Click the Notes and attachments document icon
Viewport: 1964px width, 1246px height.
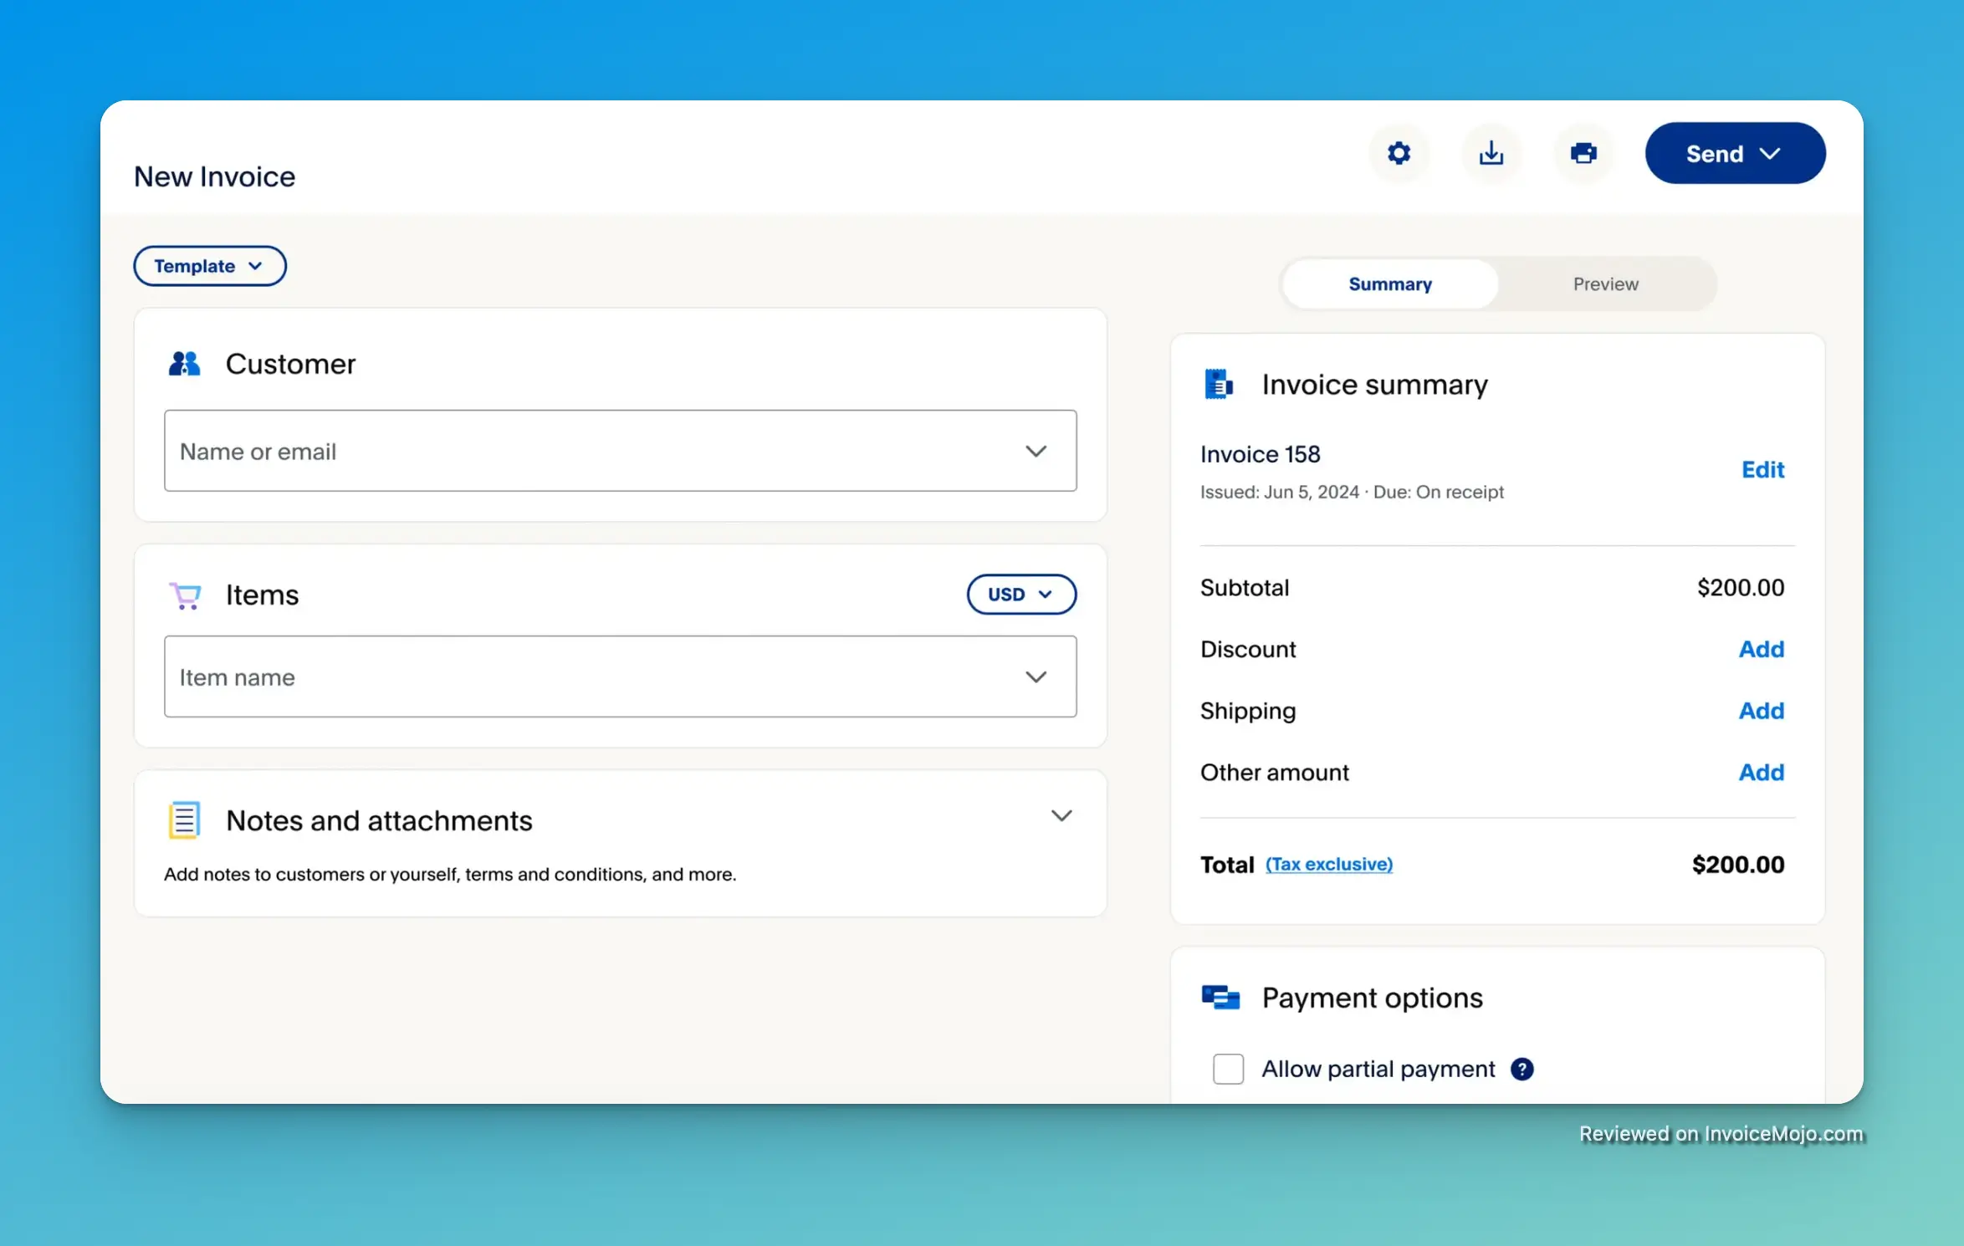click(185, 820)
